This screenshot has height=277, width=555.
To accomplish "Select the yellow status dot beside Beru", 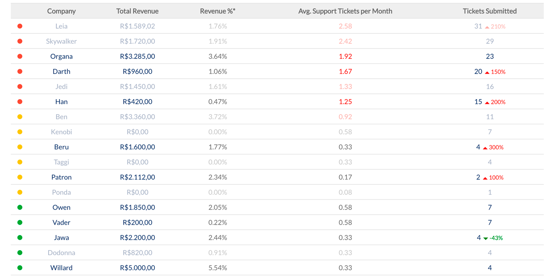I will pos(20,147).
